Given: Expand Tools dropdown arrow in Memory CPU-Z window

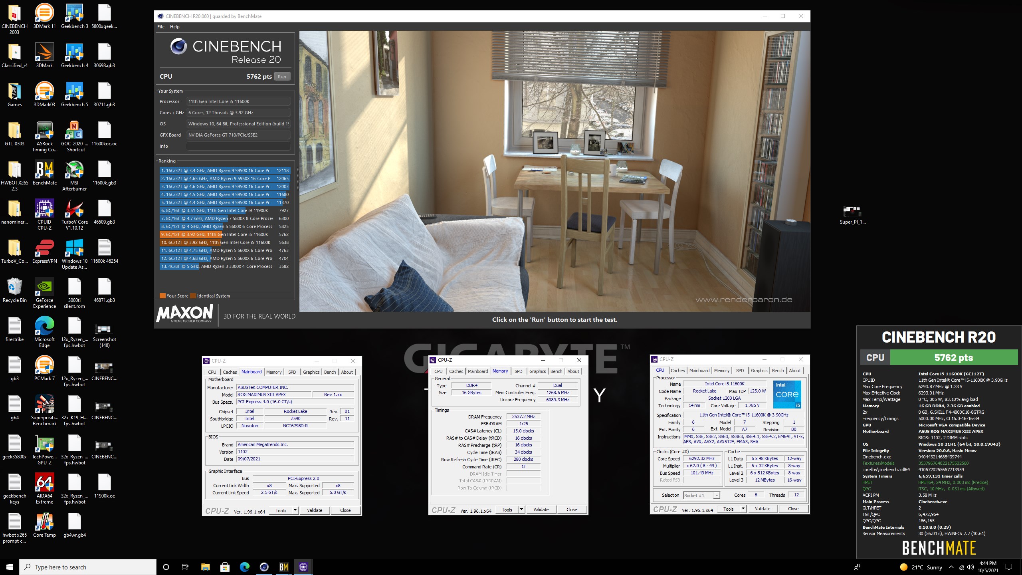Looking at the screenshot, I should (x=521, y=509).
